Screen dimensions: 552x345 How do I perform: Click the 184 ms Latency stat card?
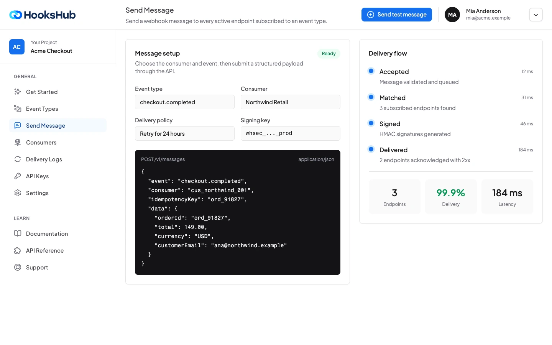507,197
